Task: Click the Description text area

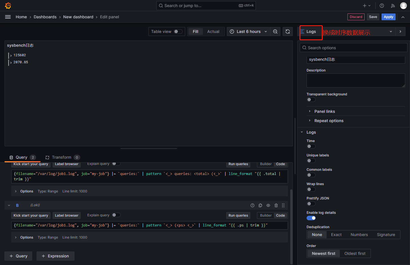Action: 356,80
